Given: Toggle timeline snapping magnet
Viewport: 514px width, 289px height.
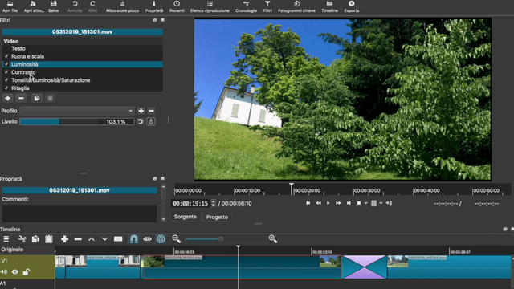Looking at the screenshot, I should (x=134, y=239).
